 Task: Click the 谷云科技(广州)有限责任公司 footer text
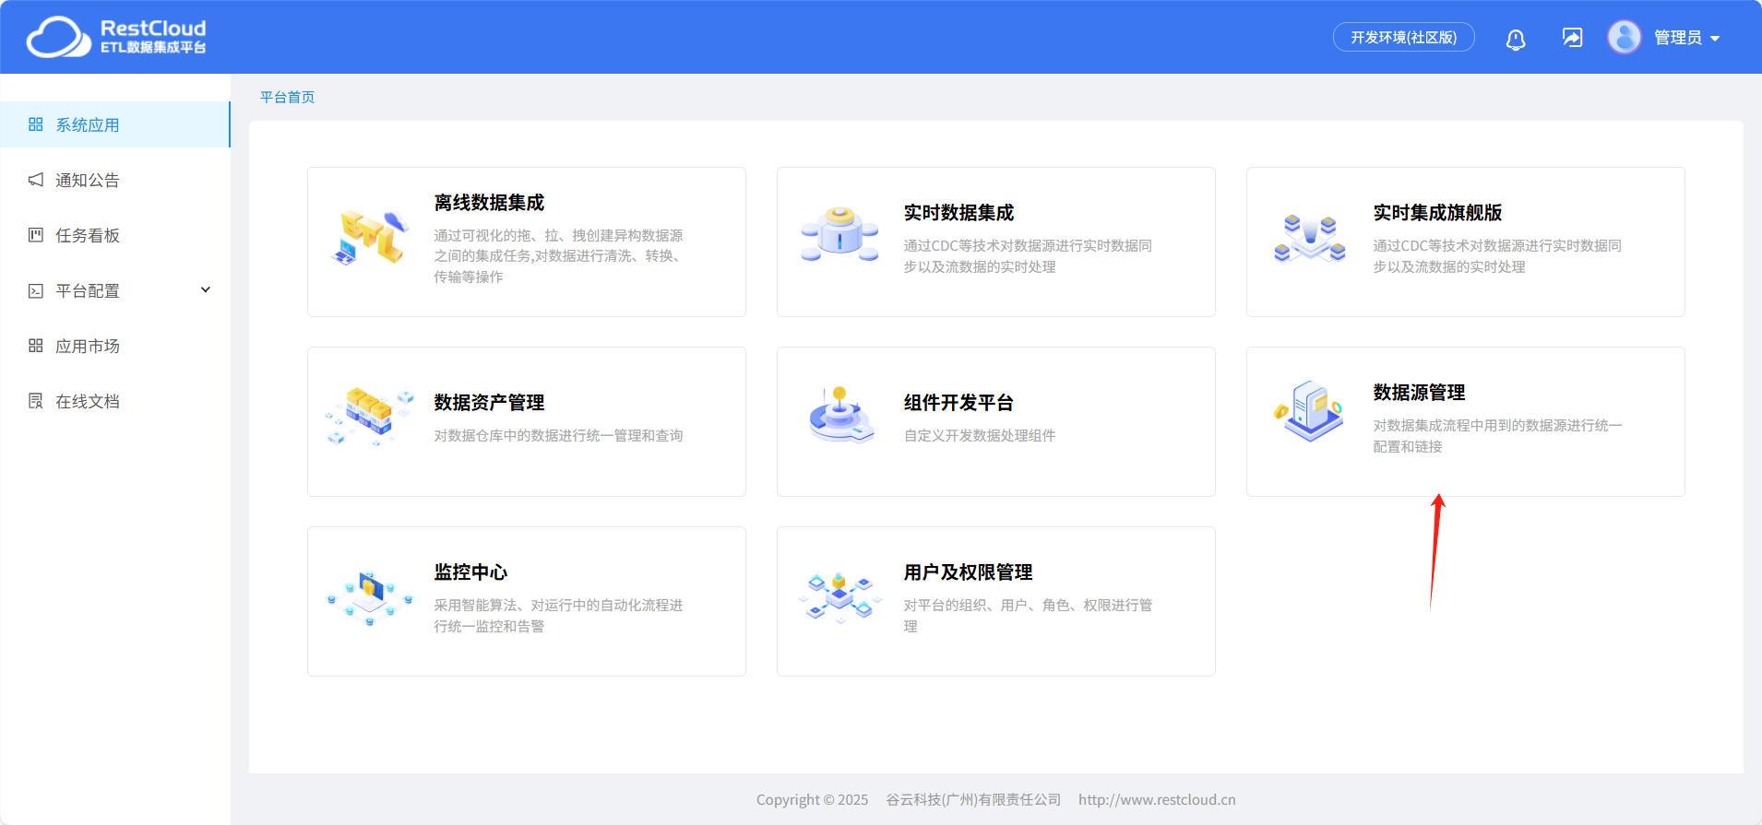pos(973,799)
